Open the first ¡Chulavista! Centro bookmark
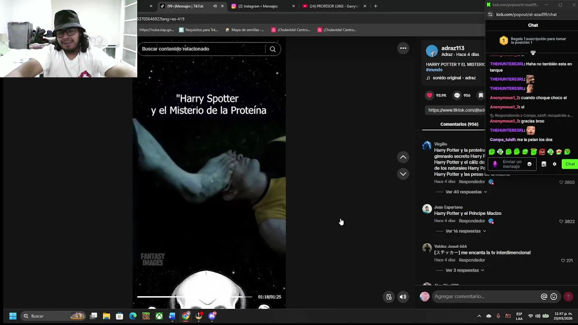The width and height of the screenshot is (578, 325). point(291,30)
